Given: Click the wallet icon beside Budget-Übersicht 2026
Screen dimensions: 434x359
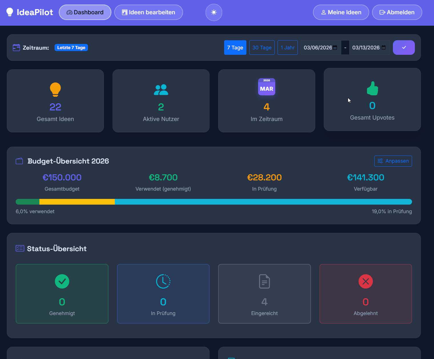Looking at the screenshot, I should click(19, 161).
